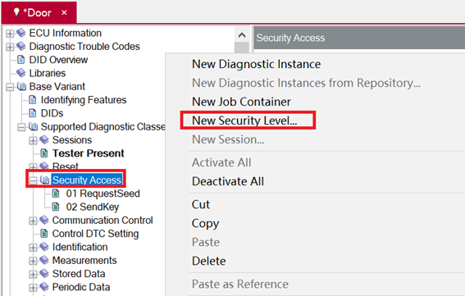Click the ECU Information book icon
Viewport: 465px width, 296px height.
[x=21, y=33]
